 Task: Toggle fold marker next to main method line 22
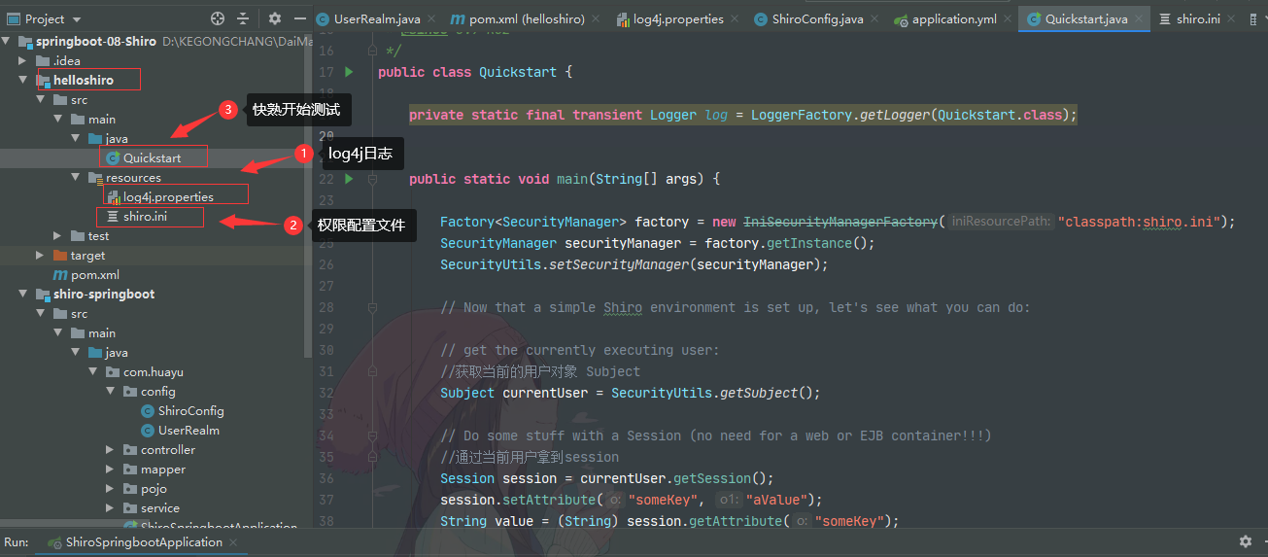[372, 179]
